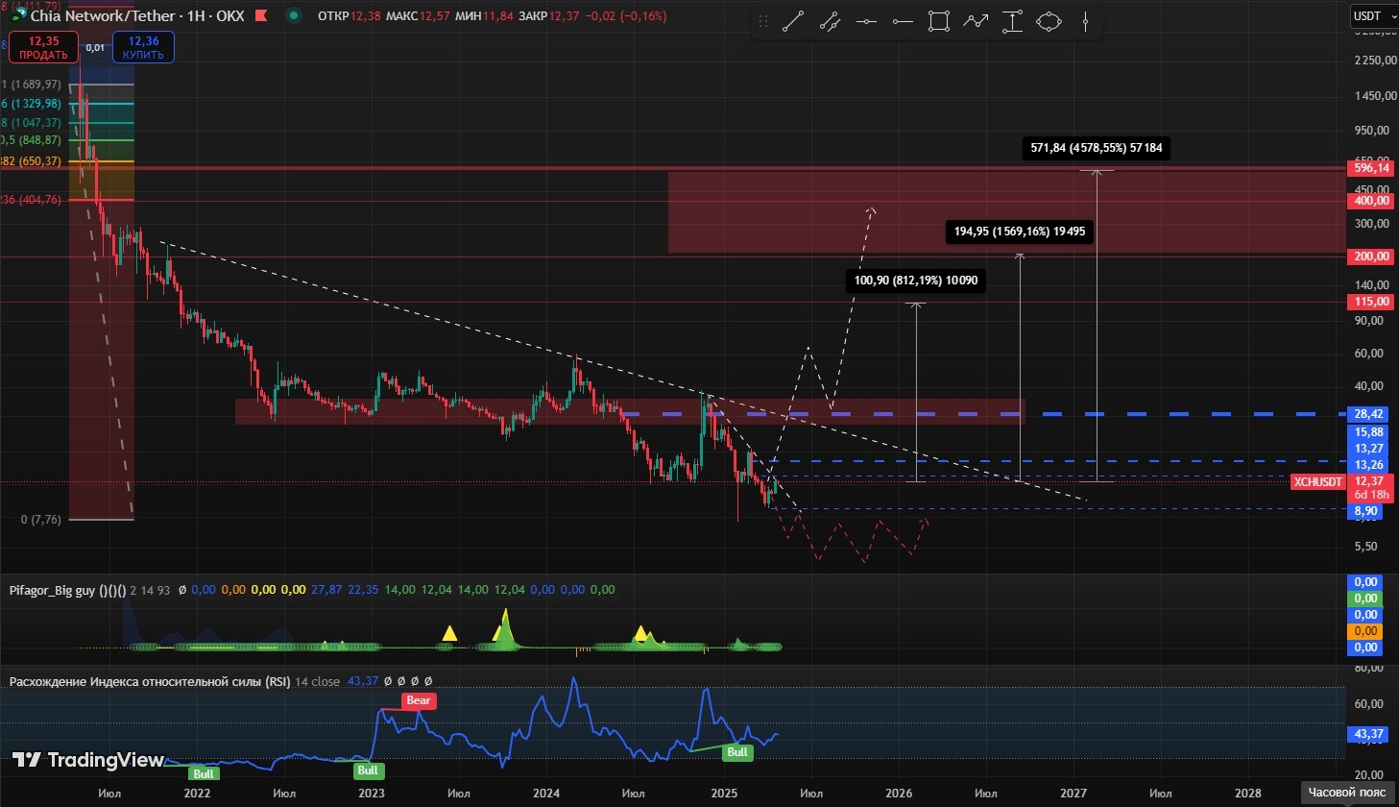Click the 28,42 blue price axis label
Viewport: 1399px width, 807px height.
pyautogui.click(x=1368, y=414)
